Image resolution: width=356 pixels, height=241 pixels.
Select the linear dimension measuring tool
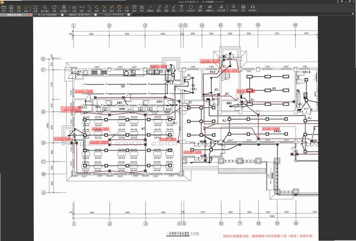(x=82, y=8)
